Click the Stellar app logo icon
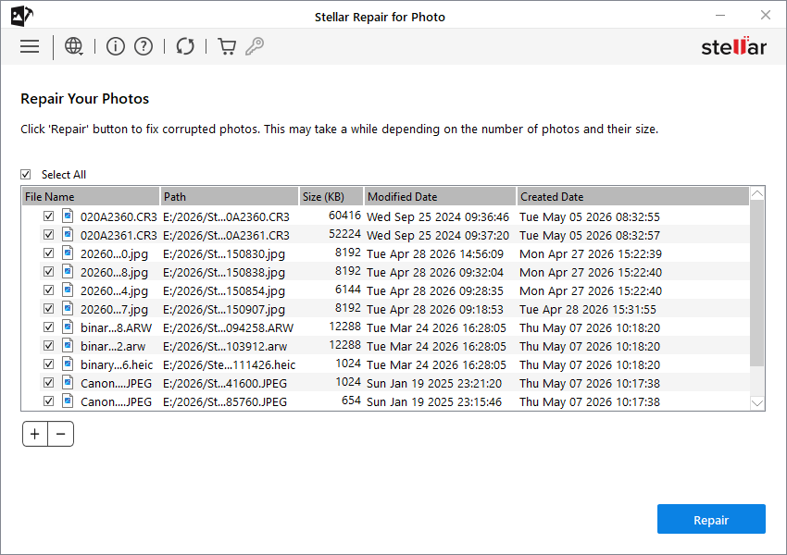 pos(21,16)
